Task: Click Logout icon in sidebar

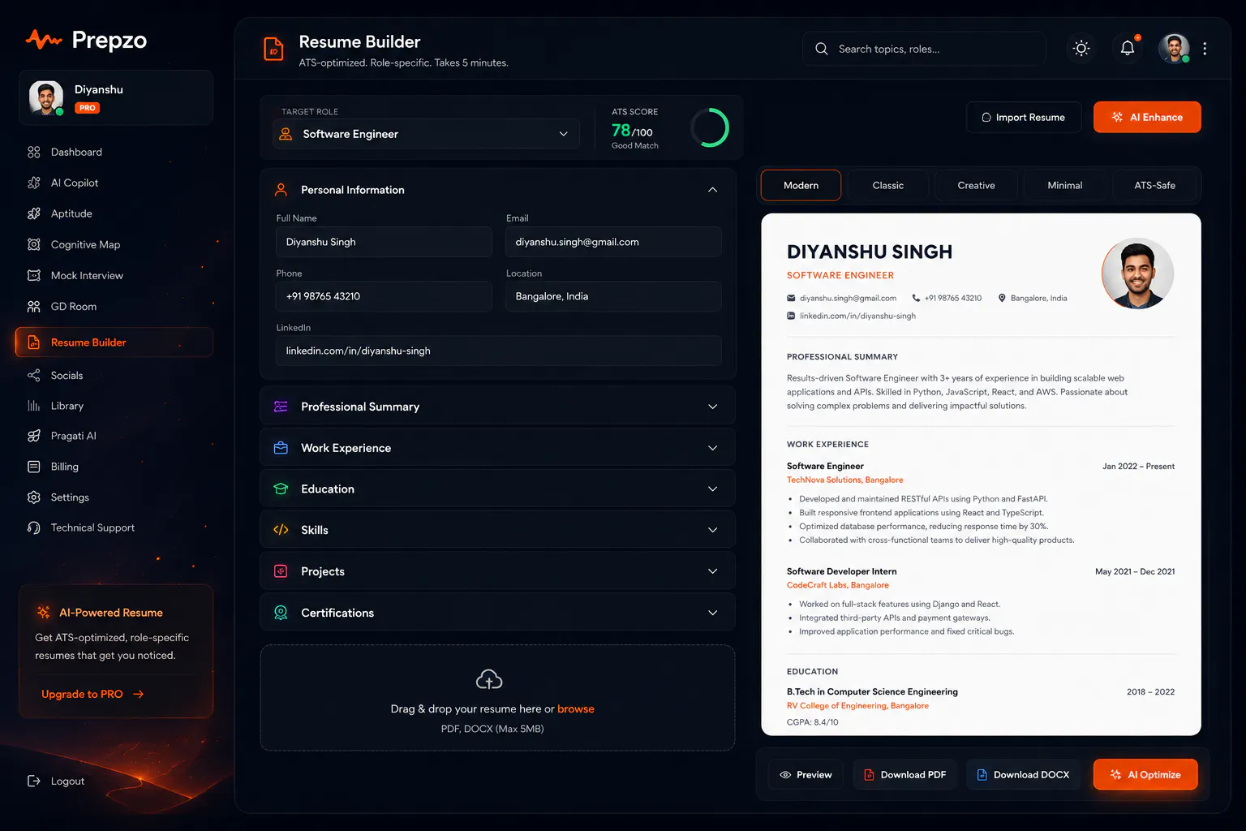Action: [33, 781]
